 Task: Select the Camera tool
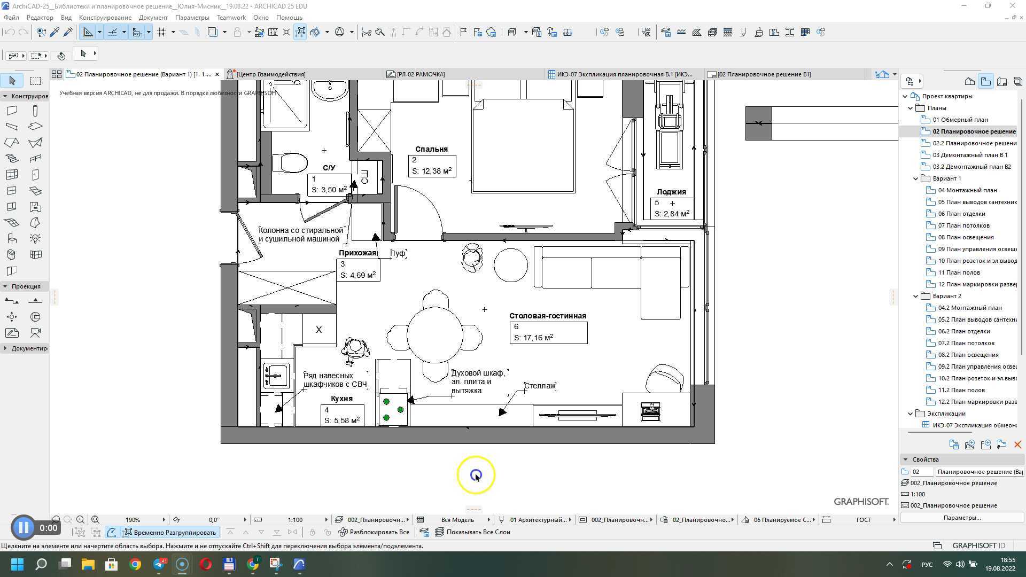[x=35, y=333]
